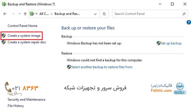Navigate forward with the right arrow
Image resolution: width=191 pixels, height=111 pixels.
pos(12,14)
